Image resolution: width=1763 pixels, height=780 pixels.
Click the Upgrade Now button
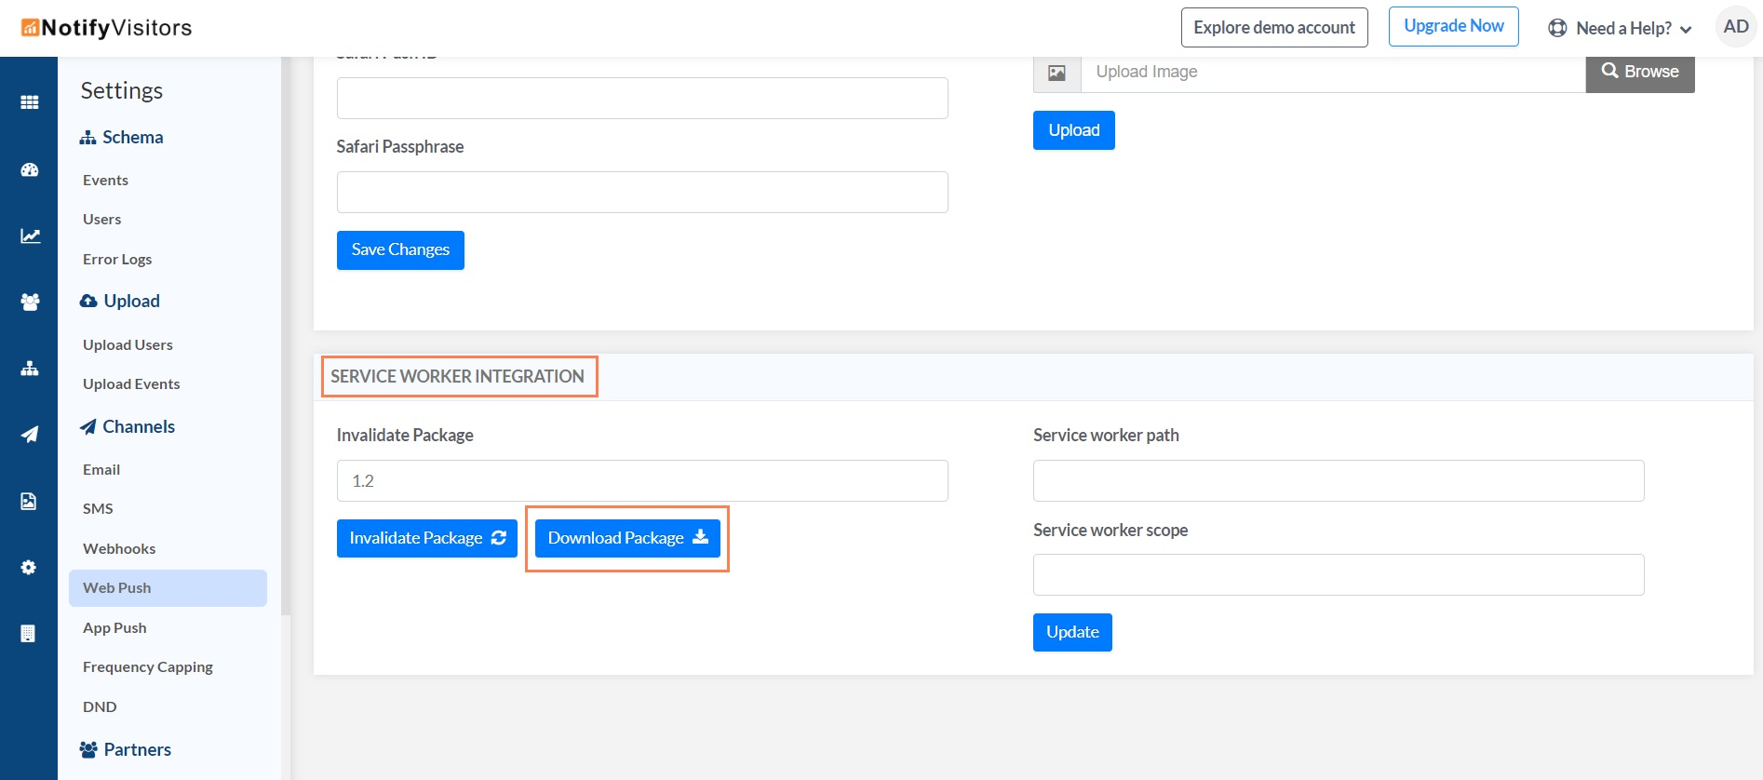click(x=1454, y=26)
